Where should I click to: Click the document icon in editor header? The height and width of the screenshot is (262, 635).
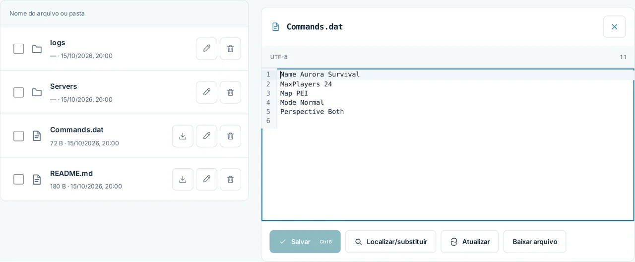point(275,27)
